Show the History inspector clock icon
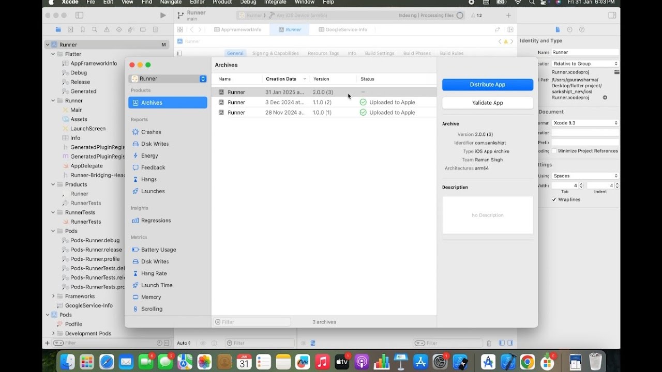Image resolution: width=662 pixels, height=372 pixels. [569, 29]
